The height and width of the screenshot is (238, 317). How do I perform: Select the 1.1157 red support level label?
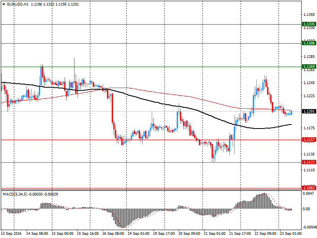[309, 140]
